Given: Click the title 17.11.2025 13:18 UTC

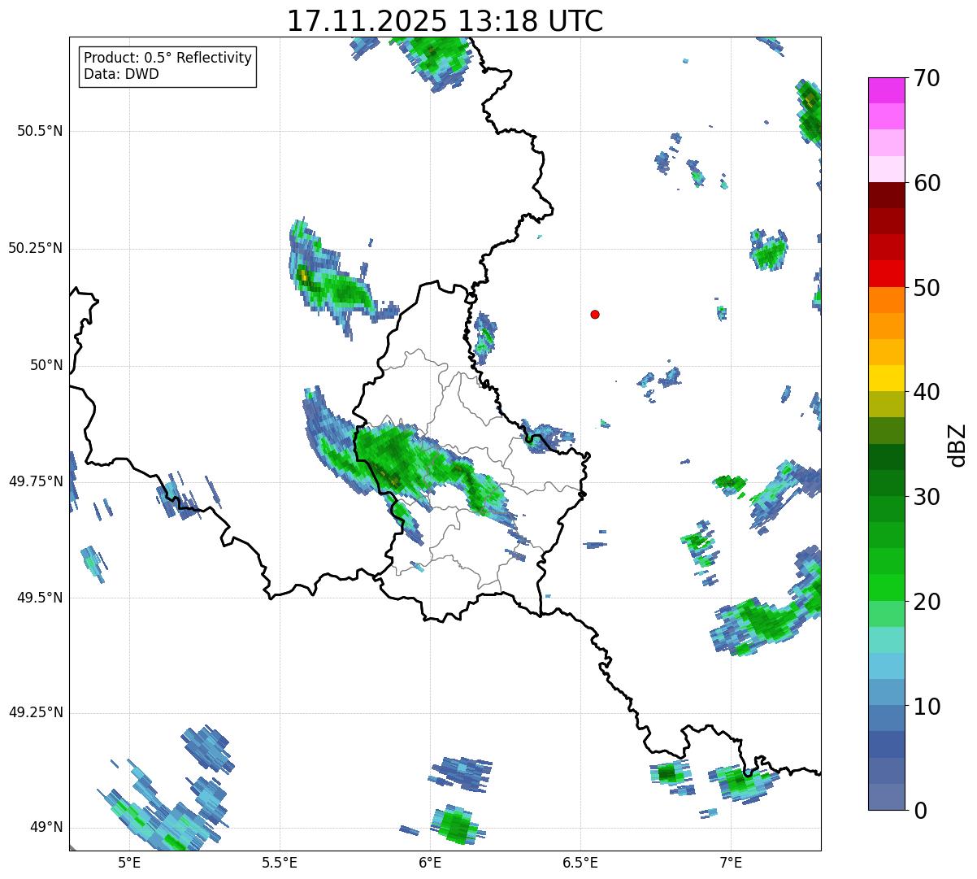Looking at the screenshot, I should (x=445, y=20).
